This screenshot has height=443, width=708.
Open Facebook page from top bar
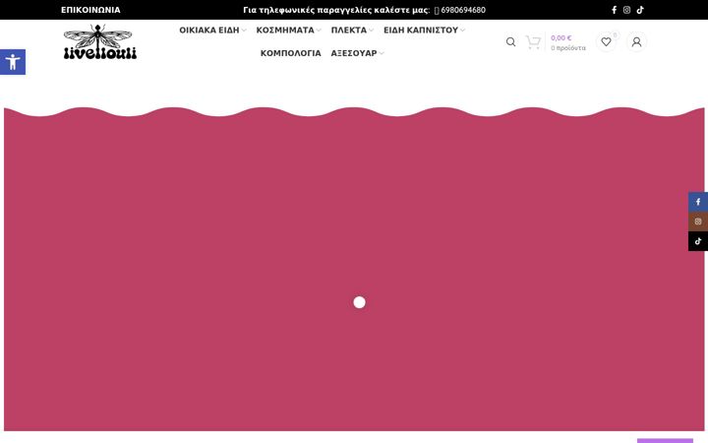[614, 10]
